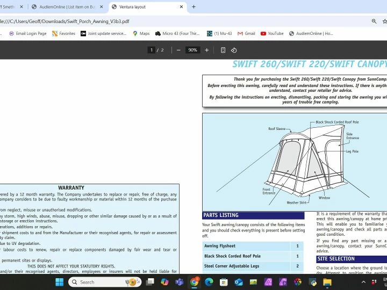This screenshot has width=387, height=290.
Task: Open the YouTube bookmark
Action: (272, 33)
